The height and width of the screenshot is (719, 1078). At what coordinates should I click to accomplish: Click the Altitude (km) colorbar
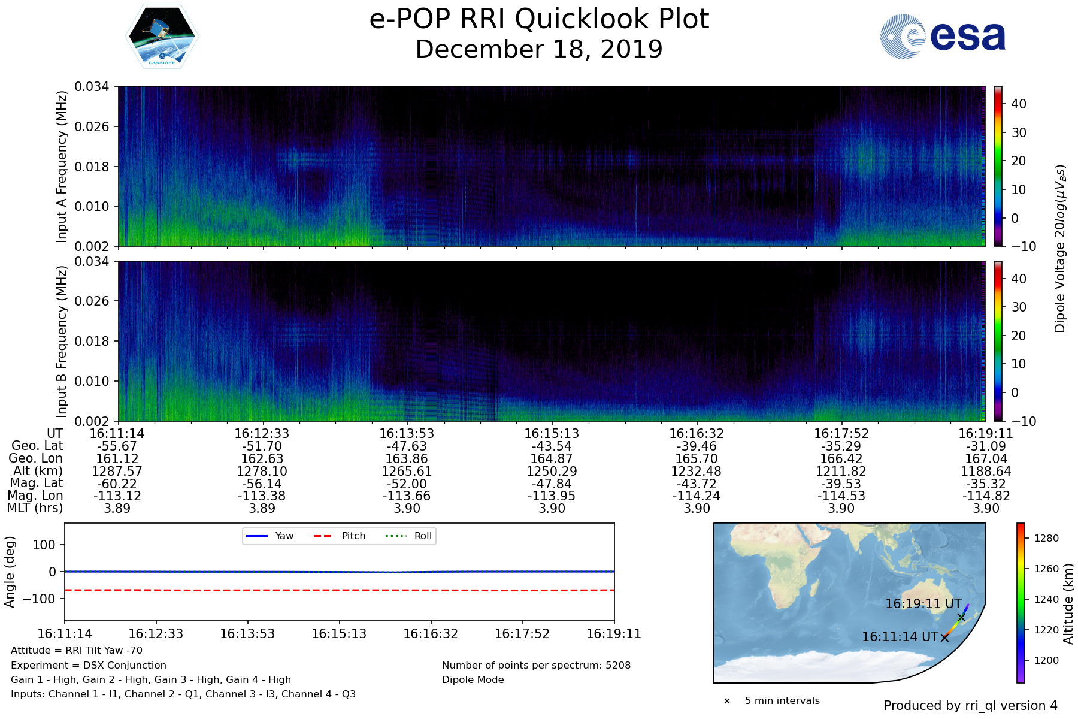tap(1021, 603)
